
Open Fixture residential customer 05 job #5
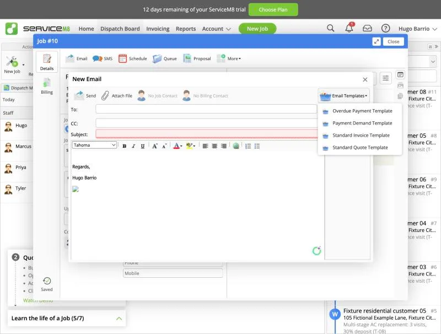click(x=384, y=321)
